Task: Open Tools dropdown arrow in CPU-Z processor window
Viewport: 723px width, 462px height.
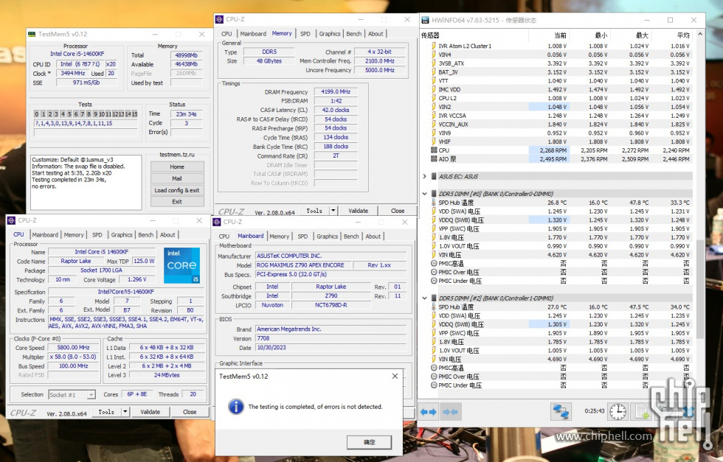Action: pos(125,412)
